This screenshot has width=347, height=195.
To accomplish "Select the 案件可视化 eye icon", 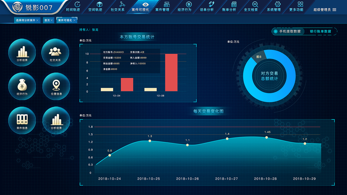I will [x=146, y=4].
